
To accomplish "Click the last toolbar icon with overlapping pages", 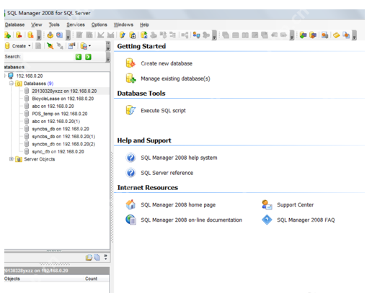I will click(346, 35).
